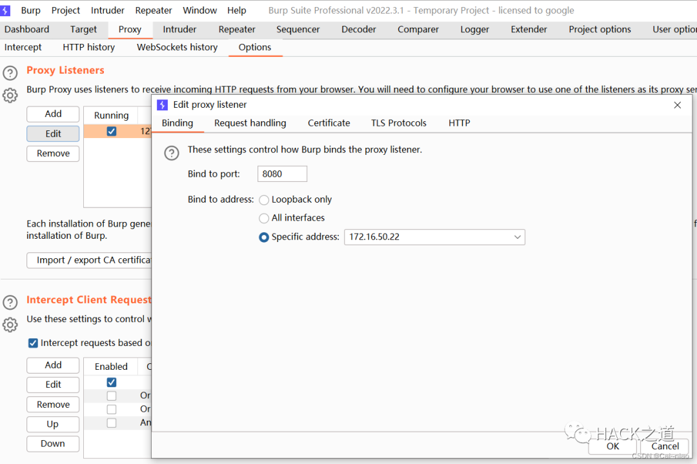This screenshot has width=697, height=464.
Task: Switch to the Target tab
Action: [83, 29]
